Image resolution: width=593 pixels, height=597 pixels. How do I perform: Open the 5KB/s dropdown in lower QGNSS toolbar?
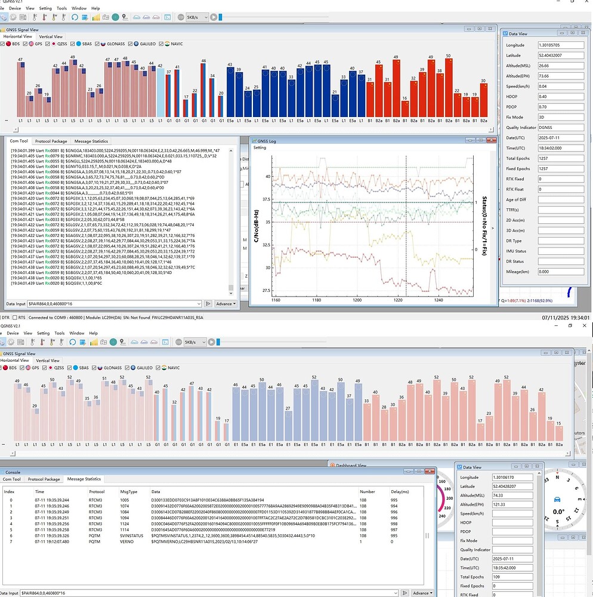(x=194, y=342)
